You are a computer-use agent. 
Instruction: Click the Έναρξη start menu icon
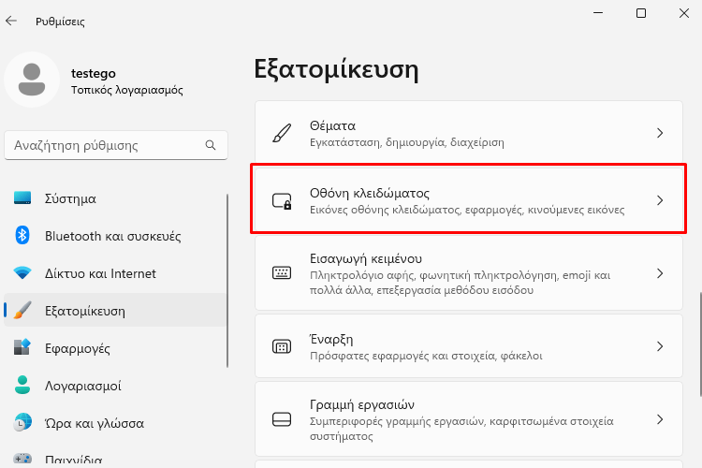coord(282,346)
